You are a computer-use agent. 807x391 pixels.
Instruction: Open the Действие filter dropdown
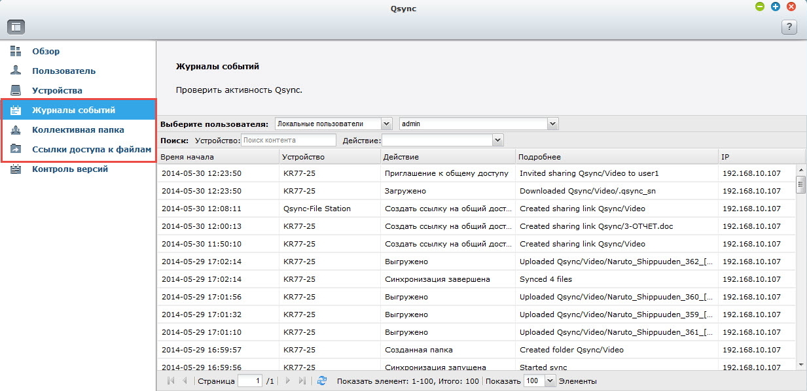click(x=442, y=140)
